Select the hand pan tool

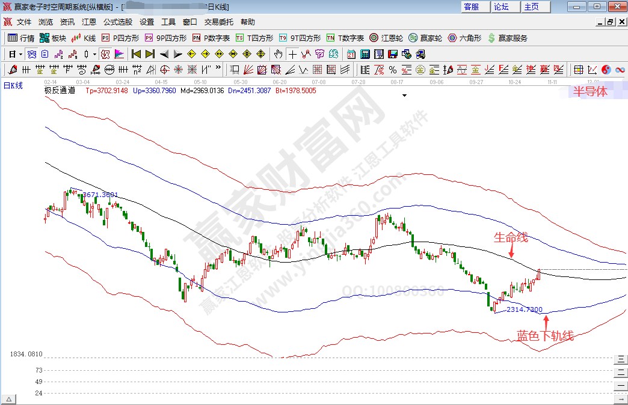278,53
